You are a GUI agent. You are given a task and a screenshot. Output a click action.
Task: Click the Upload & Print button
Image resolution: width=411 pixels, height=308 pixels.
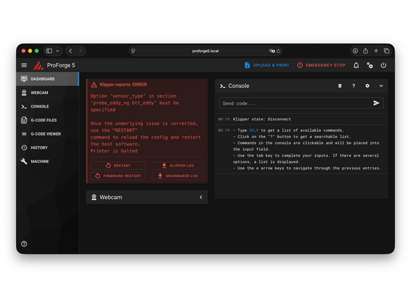coord(267,65)
